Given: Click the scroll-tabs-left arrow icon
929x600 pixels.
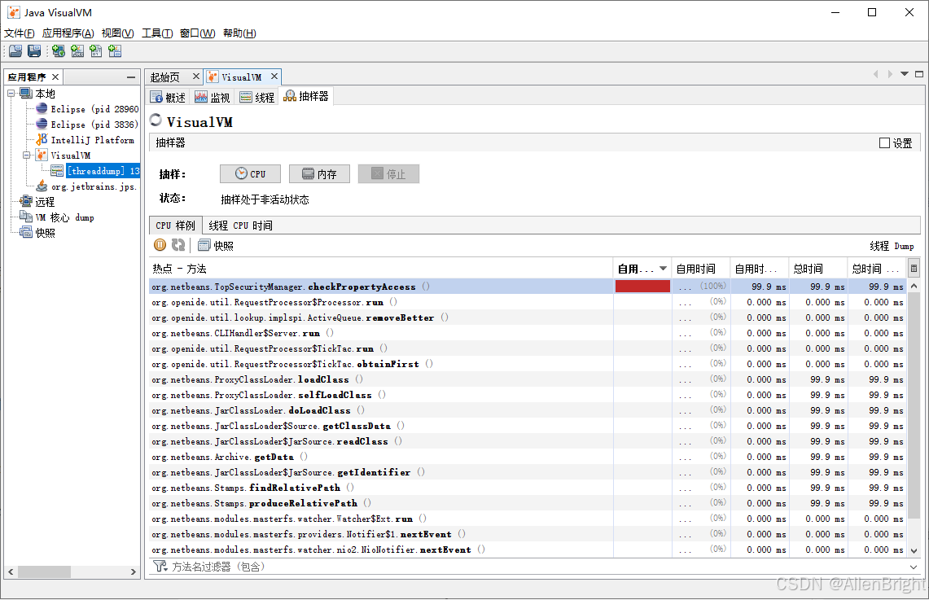Looking at the screenshot, I should [876, 74].
